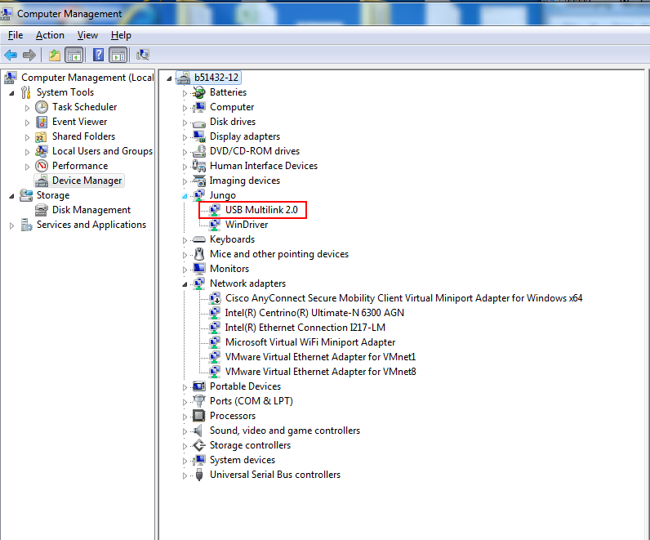The image size is (650, 540).
Task: Click the b51432-12 computer name
Action: (x=216, y=78)
